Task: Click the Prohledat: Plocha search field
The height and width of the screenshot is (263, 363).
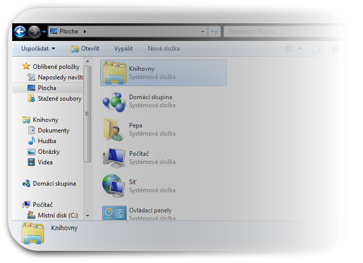Action: [285, 31]
